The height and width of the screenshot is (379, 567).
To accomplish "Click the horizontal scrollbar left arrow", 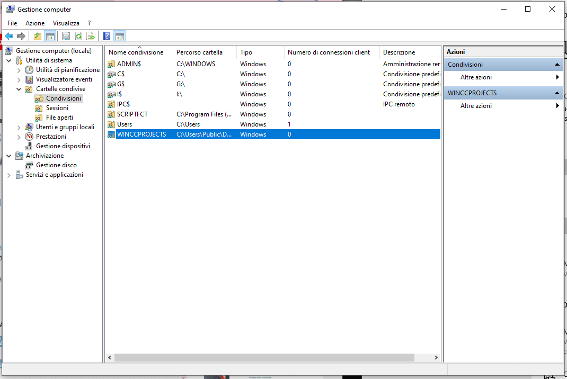I will pos(110,358).
